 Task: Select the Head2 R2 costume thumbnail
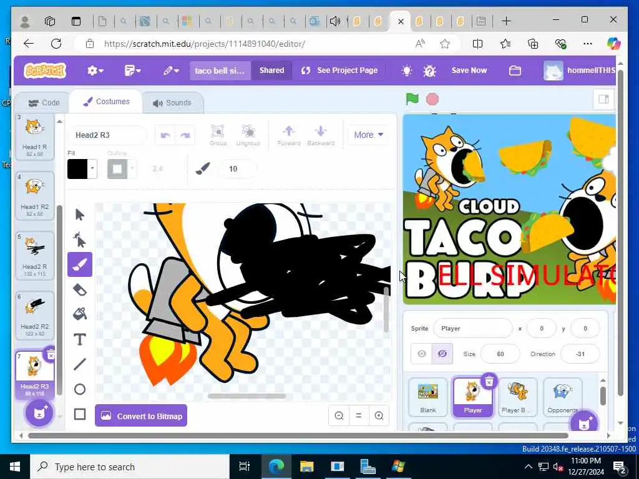35,315
